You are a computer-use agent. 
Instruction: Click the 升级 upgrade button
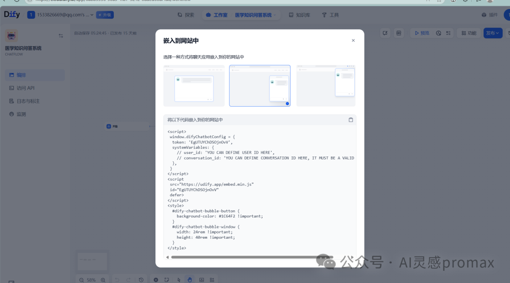[x=104, y=15]
